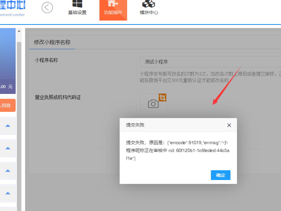
Task: Open the 模块中心 menu label
Action: pyautogui.click(x=149, y=13)
